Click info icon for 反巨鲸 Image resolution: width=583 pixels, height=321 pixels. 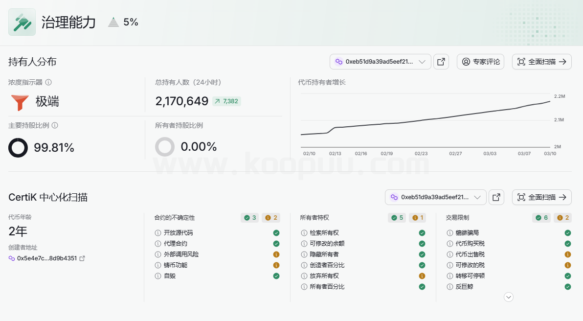(x=449, y=287)
